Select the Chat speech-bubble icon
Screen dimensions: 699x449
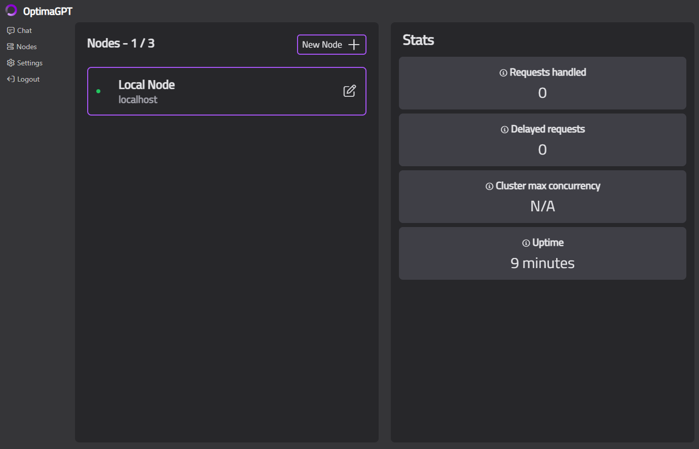point(10,30)
